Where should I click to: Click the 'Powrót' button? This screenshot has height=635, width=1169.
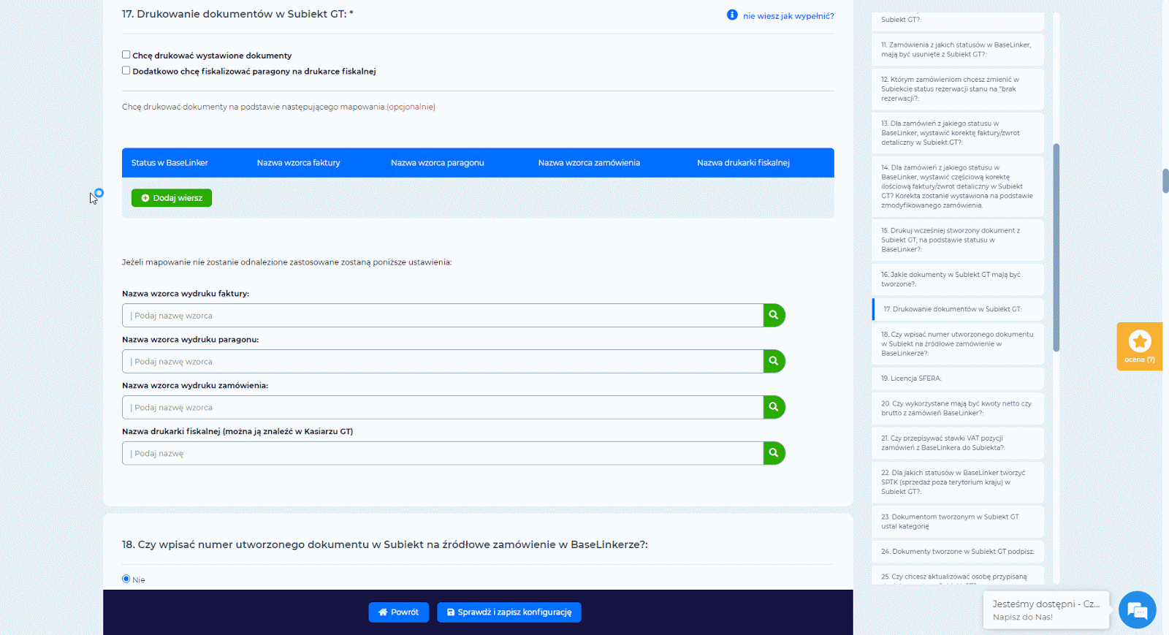(398, 612)
